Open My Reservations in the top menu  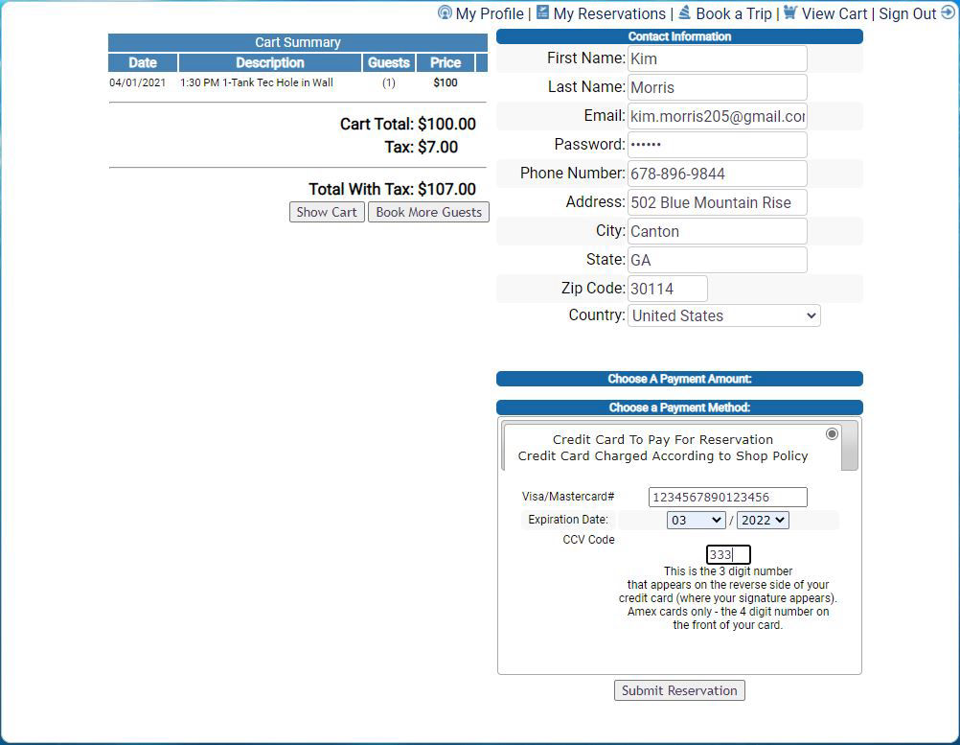(608, 13)
